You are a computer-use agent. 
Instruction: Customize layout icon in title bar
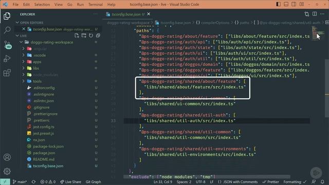302,4
